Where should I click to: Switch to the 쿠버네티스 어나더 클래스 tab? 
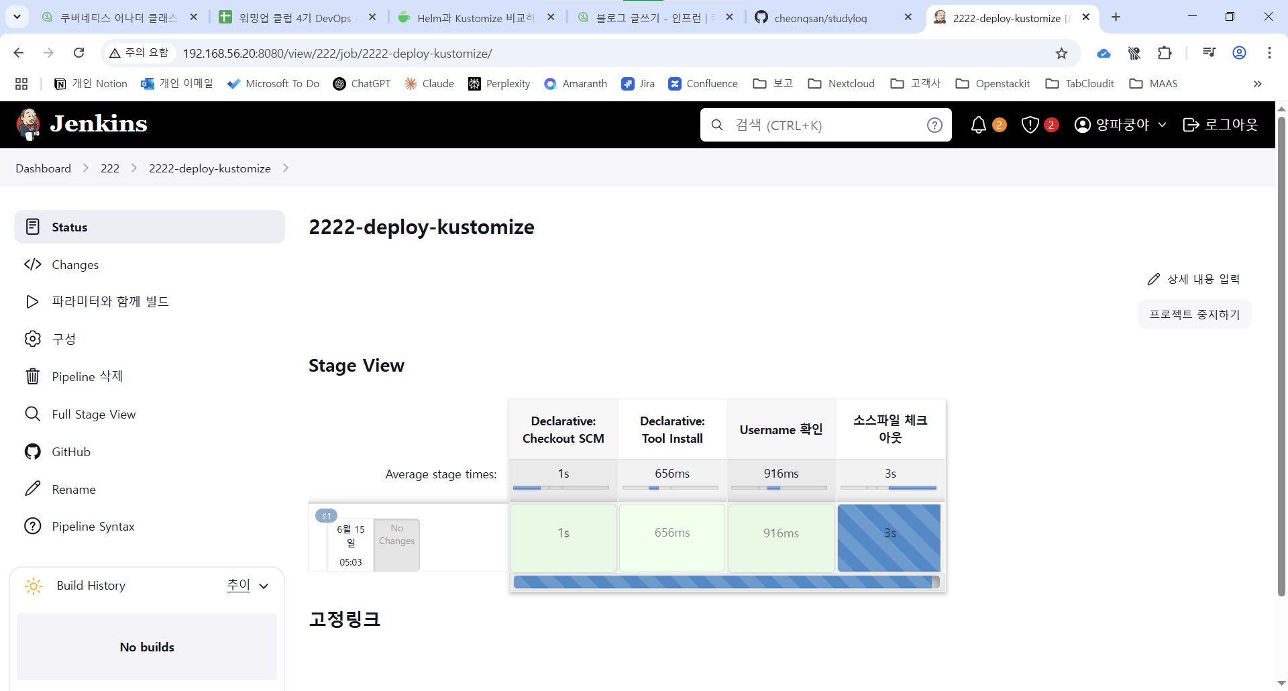tap(118, 18)
